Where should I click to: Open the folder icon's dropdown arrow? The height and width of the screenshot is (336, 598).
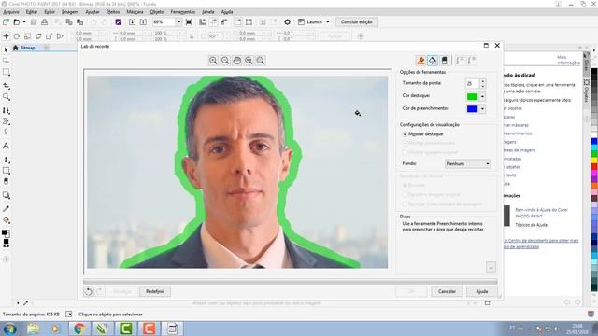24,22
